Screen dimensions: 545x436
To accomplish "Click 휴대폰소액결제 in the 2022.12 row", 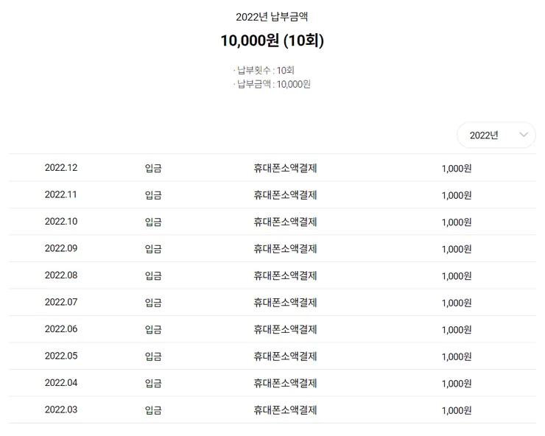I will click(x=285, y=168).
